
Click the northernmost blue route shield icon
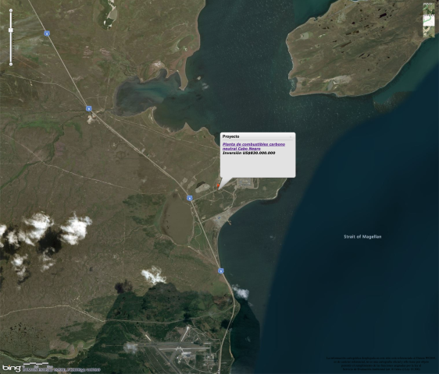pos(47,34)
